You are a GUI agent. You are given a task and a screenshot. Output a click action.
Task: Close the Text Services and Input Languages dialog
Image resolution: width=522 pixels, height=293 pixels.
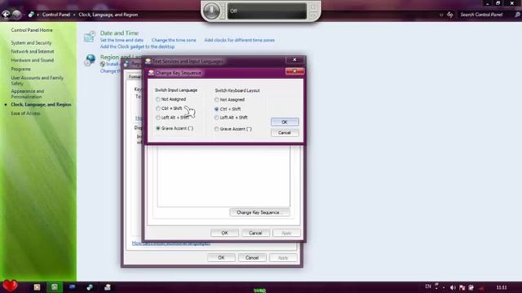click(294, 59)
